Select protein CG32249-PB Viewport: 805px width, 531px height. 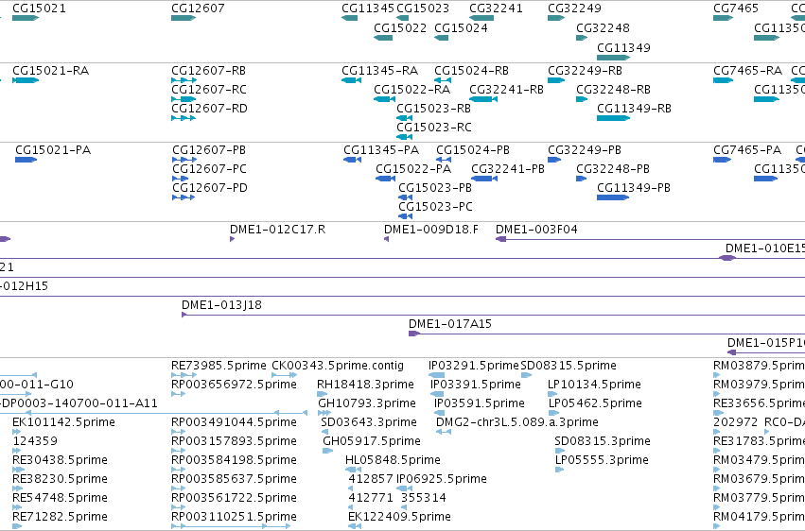554,160
